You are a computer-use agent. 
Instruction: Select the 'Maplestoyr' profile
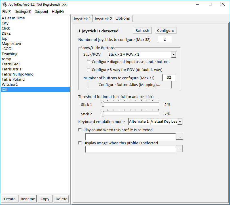35,44
